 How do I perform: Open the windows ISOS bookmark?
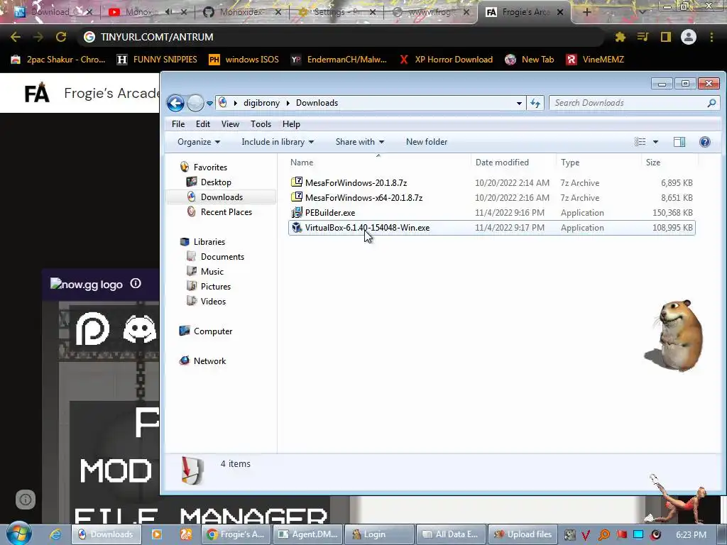[x=244, y=60]
